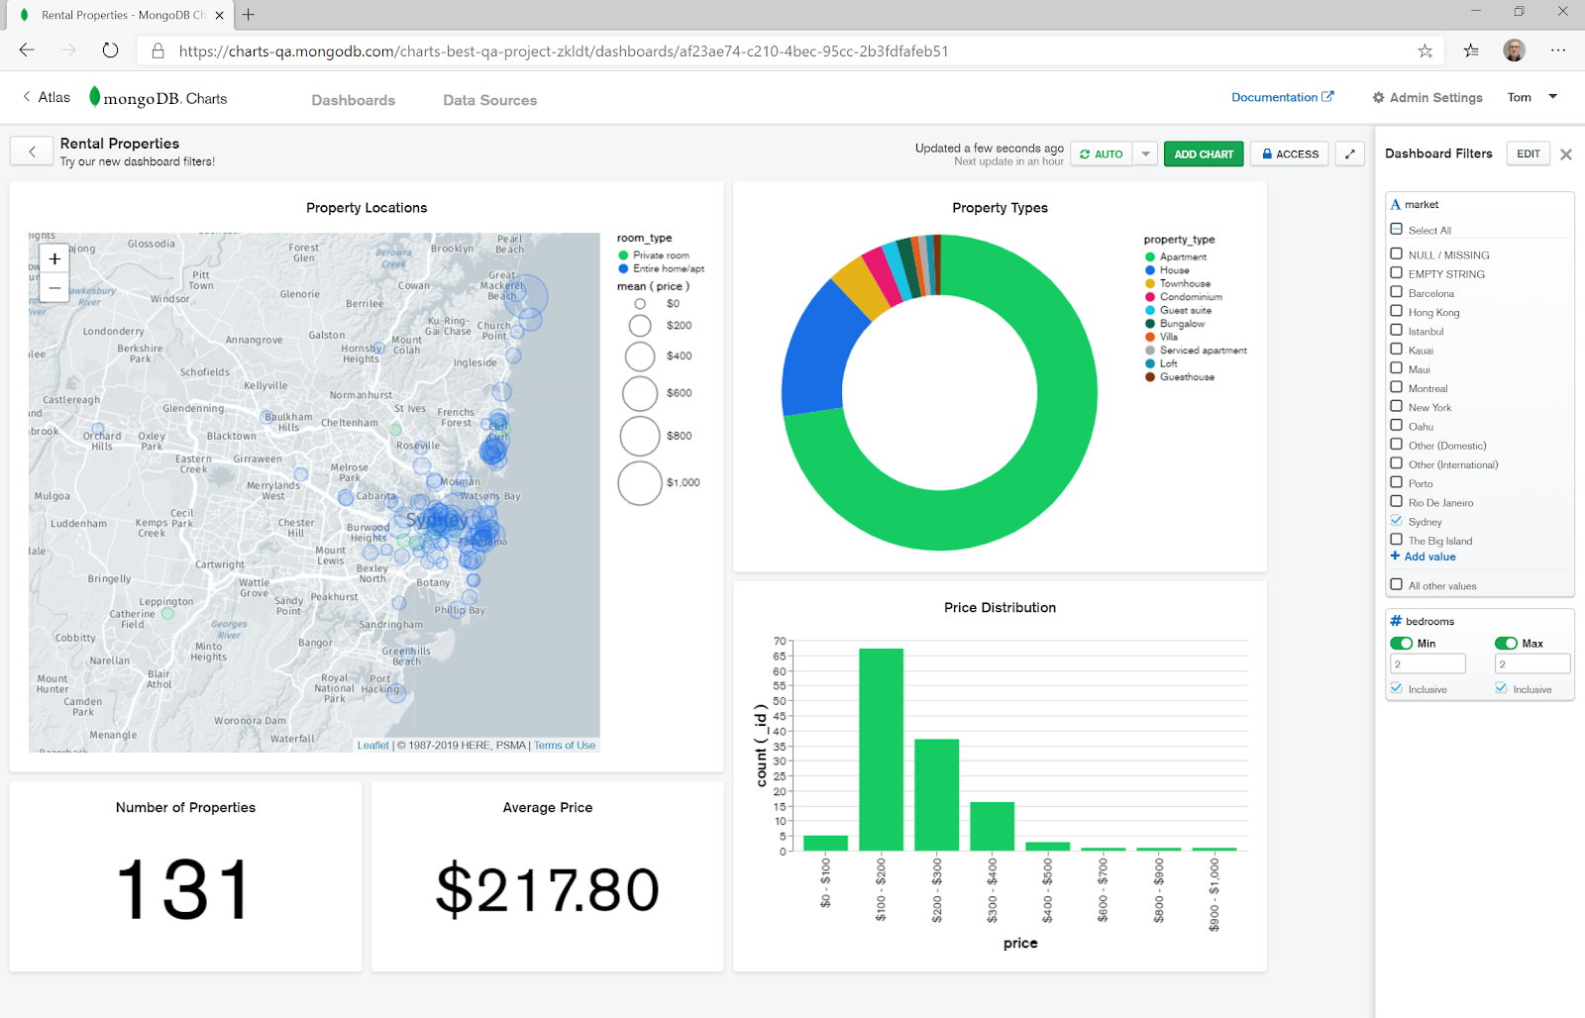Click the bedrooms Max value field
This screenshot has height=1018, width=1585.
coord(1532,664)
